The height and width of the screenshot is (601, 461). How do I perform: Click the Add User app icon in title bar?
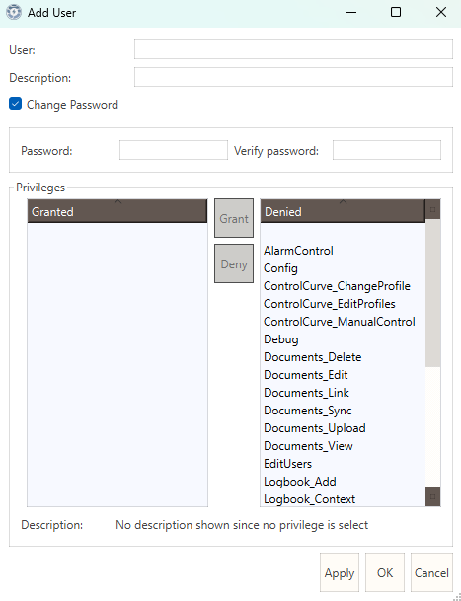point(14,12)
